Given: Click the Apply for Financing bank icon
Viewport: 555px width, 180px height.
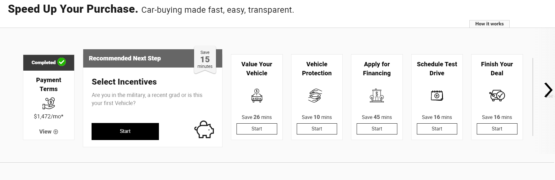Looking at the screenshot, I should [x=377, y=96].
